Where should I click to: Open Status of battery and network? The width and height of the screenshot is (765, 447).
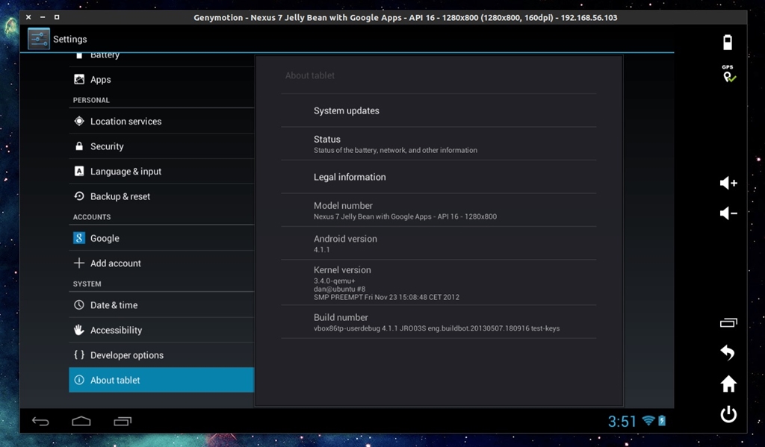point(439,144)
